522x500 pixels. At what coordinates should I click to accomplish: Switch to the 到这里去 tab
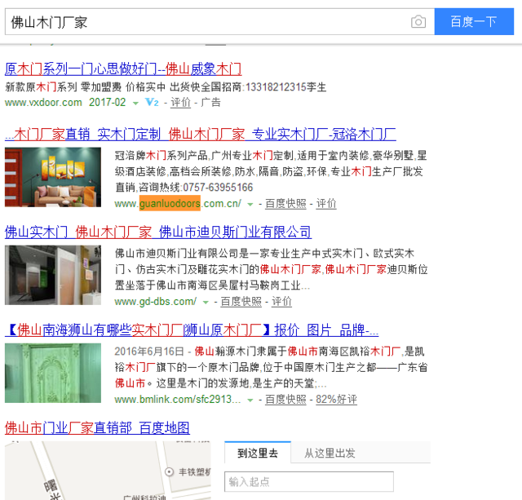point(258,453)
